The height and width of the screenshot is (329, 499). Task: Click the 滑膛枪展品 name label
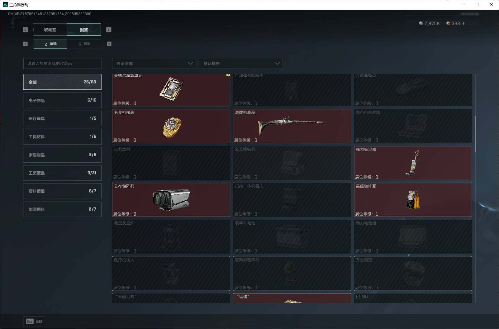pyautogui.click(x=245, y=112)
